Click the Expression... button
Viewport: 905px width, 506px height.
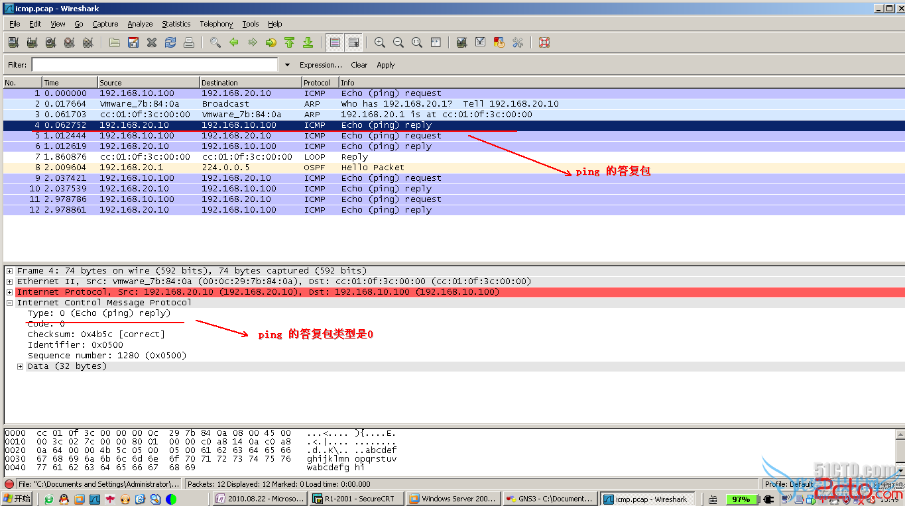tap(321, 65)
